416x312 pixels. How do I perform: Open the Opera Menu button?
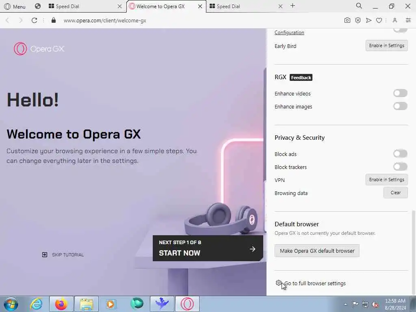[15, 6]
